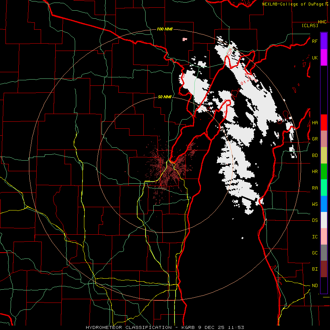Click the HA red legend swatch

(x=324, y=122)
